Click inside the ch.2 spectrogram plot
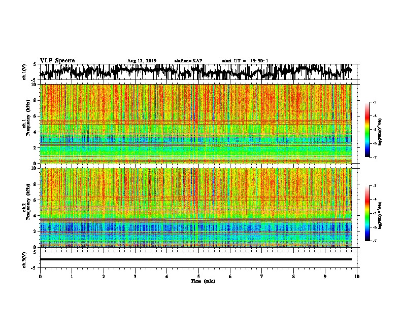 pos(196,208)
